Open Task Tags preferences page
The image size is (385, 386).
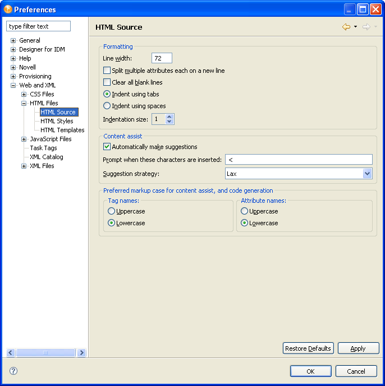coord(43,148)
